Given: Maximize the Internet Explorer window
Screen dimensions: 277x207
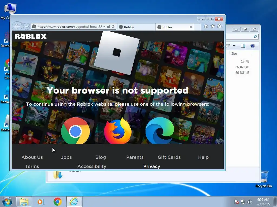Looking at the screenshot, I should point(210,19).
